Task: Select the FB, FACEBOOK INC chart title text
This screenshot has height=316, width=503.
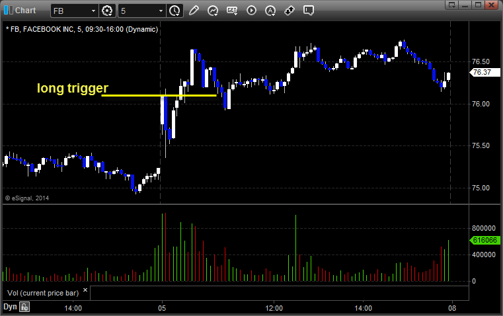Action: click(x=82, y=29)
